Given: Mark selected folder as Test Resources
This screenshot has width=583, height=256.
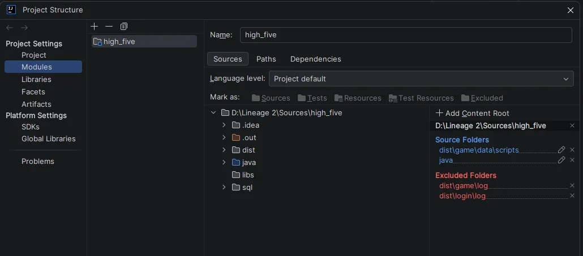Looking at the screenshot, I should tap(421, 98).
